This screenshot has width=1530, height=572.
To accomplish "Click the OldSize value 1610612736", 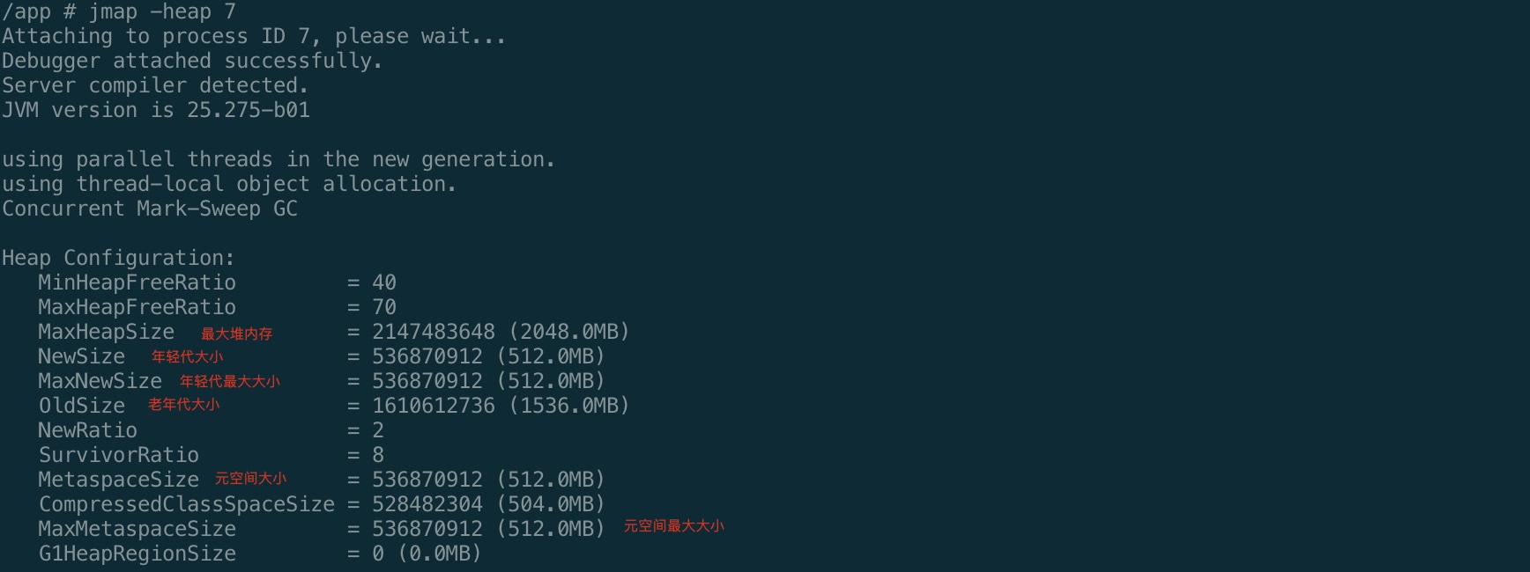I will (x=434, y=406).
